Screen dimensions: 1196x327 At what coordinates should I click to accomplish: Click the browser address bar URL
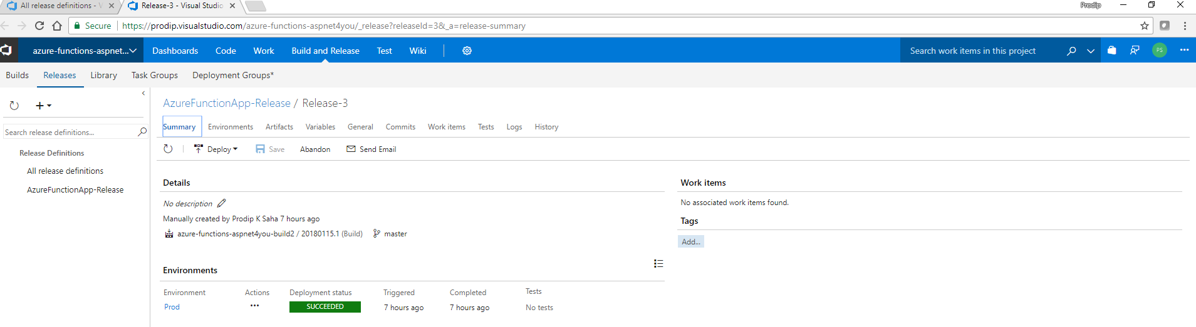click(x=324, y=26)
